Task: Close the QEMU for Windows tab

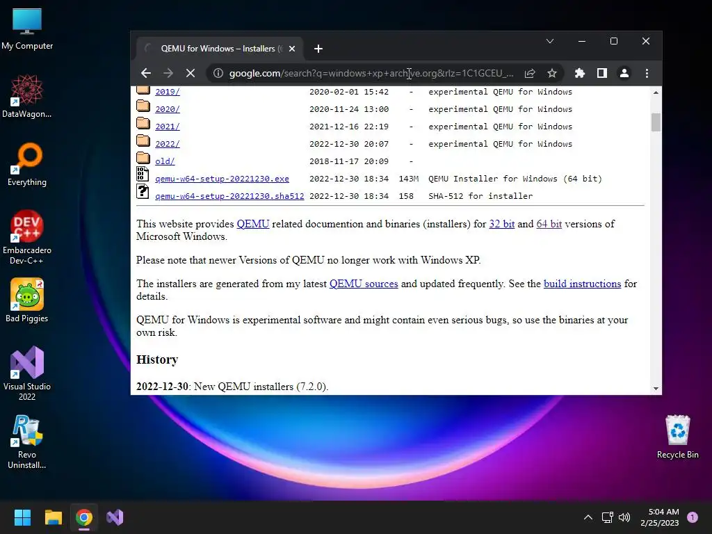Action: 292,49
